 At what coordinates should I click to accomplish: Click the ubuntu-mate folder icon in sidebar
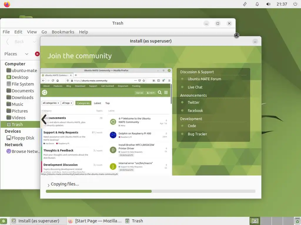9,70
